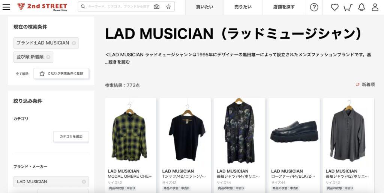Open the black loafer product thumbnail

tap(294, 131)
